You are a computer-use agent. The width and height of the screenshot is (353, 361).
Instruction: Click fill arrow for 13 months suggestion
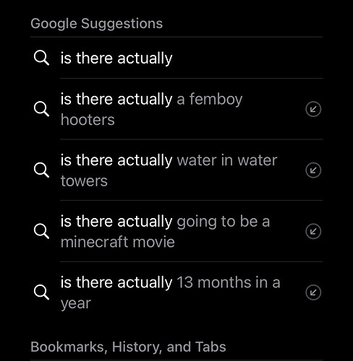click(x=313, y=292)
